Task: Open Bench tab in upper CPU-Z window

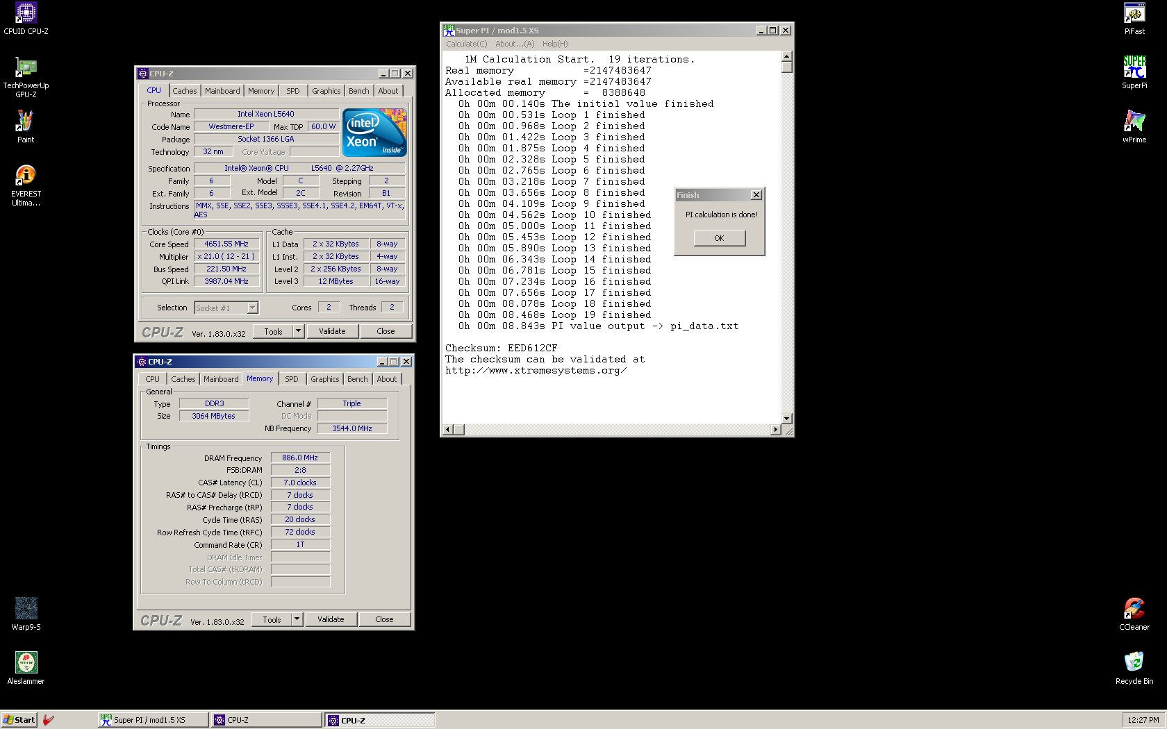Action: 359,91
